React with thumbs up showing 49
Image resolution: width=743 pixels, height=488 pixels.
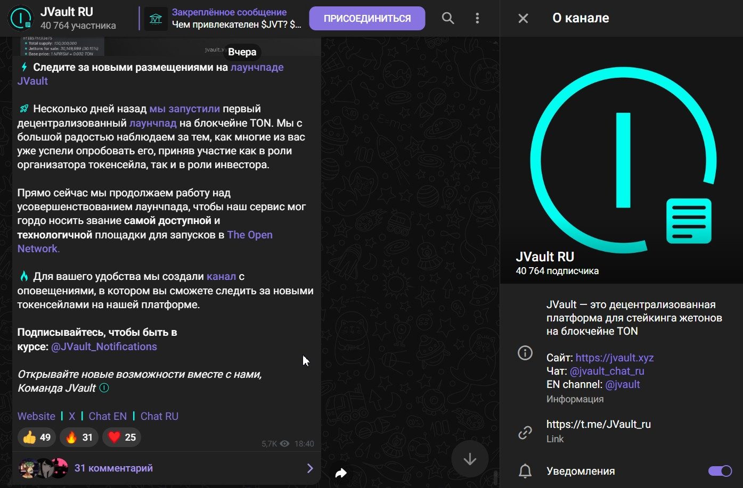point(37,437)
